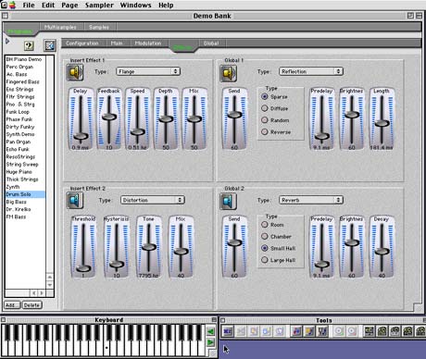Select the Room reverb type
Viewport: 426px width, 359px height.
pyautogui.click(x=265, y=225)
